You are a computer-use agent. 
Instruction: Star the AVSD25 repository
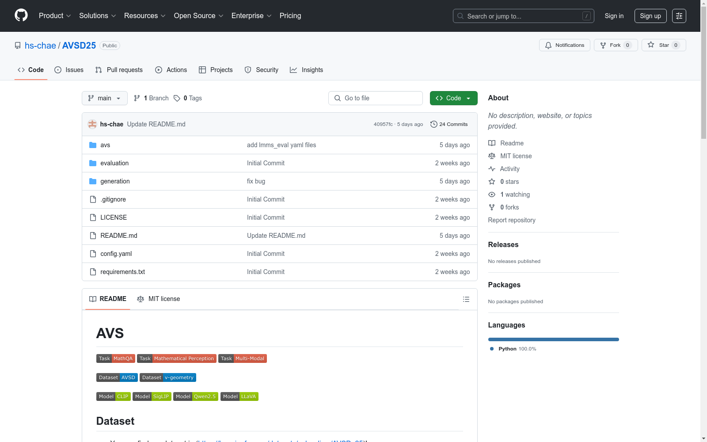click(x=664, y=45)
